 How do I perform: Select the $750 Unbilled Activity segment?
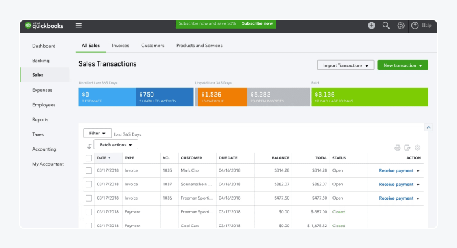165,97
